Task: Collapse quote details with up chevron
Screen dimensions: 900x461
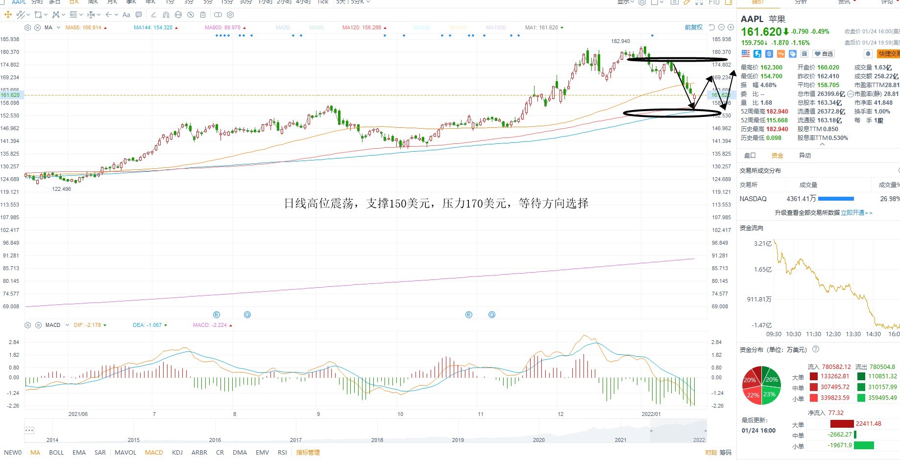Action: [x=822, y=144]
